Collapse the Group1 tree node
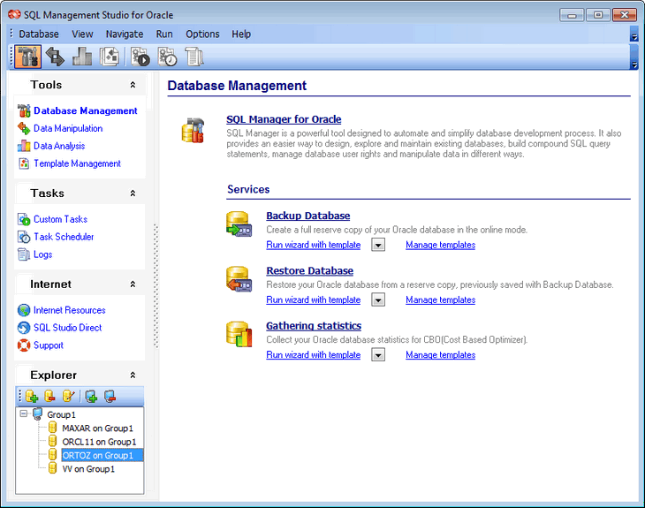Image resolution: width=645 pixels, height=508 pixels. pyautogui.click(x=24, y=413)
